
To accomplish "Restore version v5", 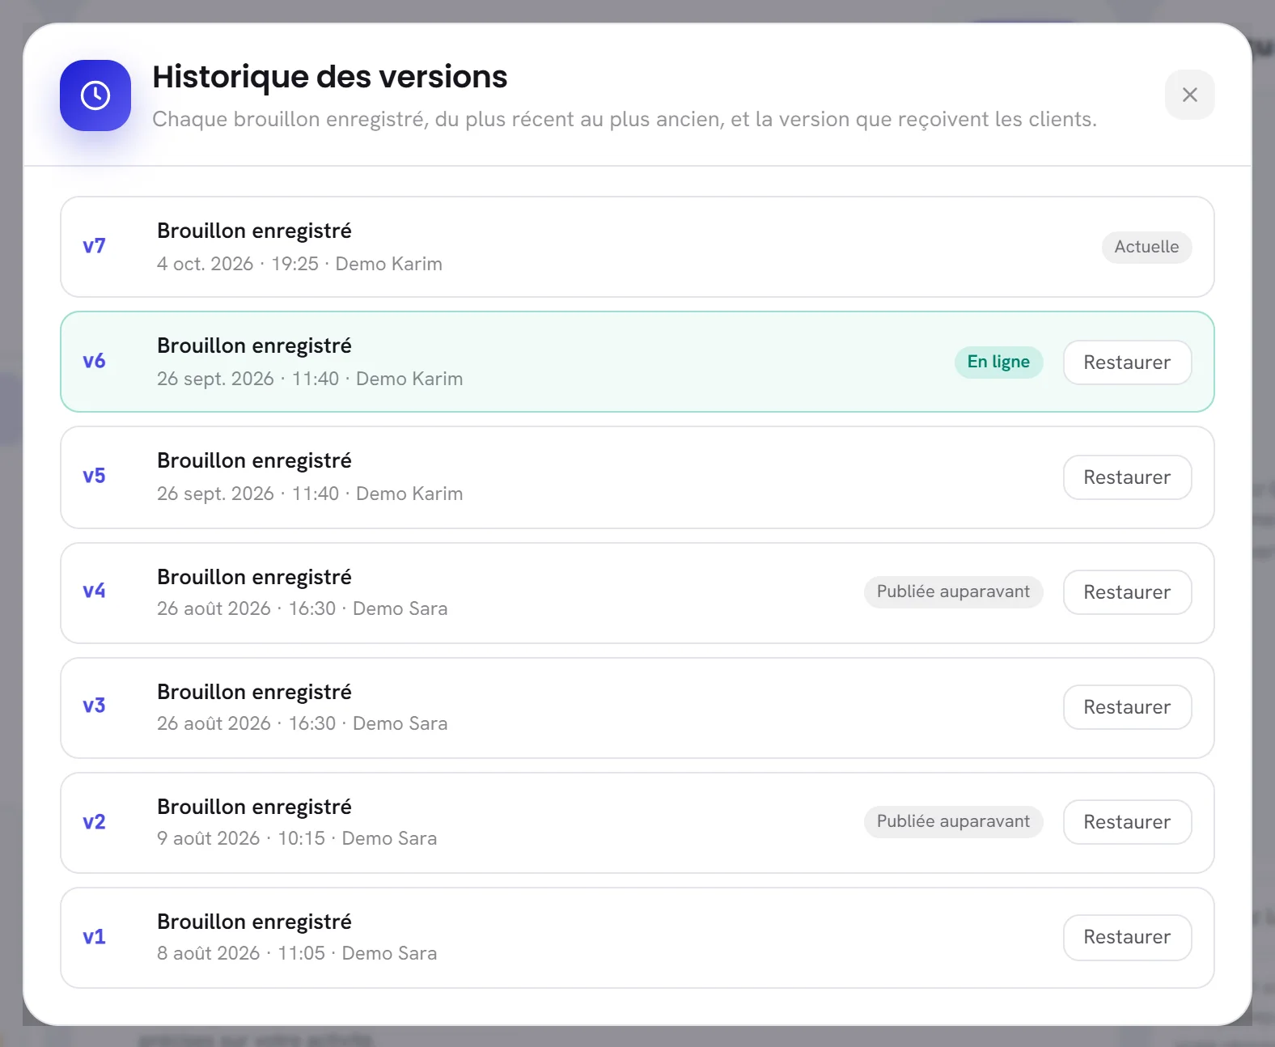I will pos(1127,477).
